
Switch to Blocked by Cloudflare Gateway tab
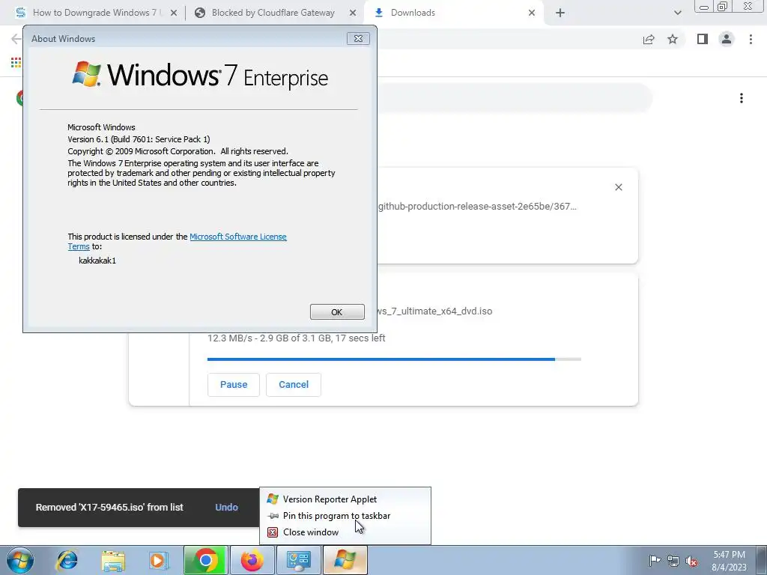(x=273, y=13)
